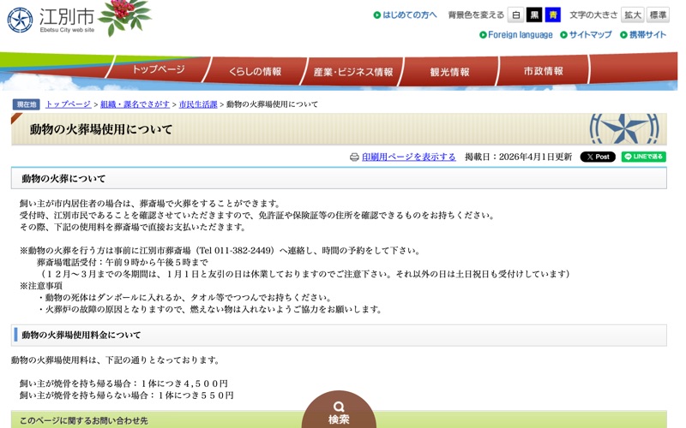Click the 市民生活課 breadcrumb link
Screen dimensions: 686x428
(x=198, y=104)
